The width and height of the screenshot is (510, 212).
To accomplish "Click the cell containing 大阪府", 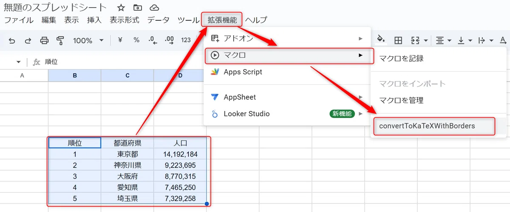I will click(x=127, y=176).
